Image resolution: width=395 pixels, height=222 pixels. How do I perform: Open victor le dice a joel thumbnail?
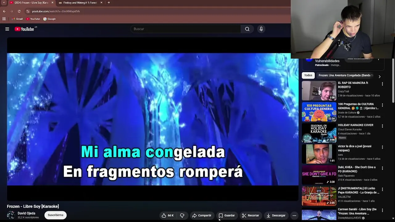(319, 154)
